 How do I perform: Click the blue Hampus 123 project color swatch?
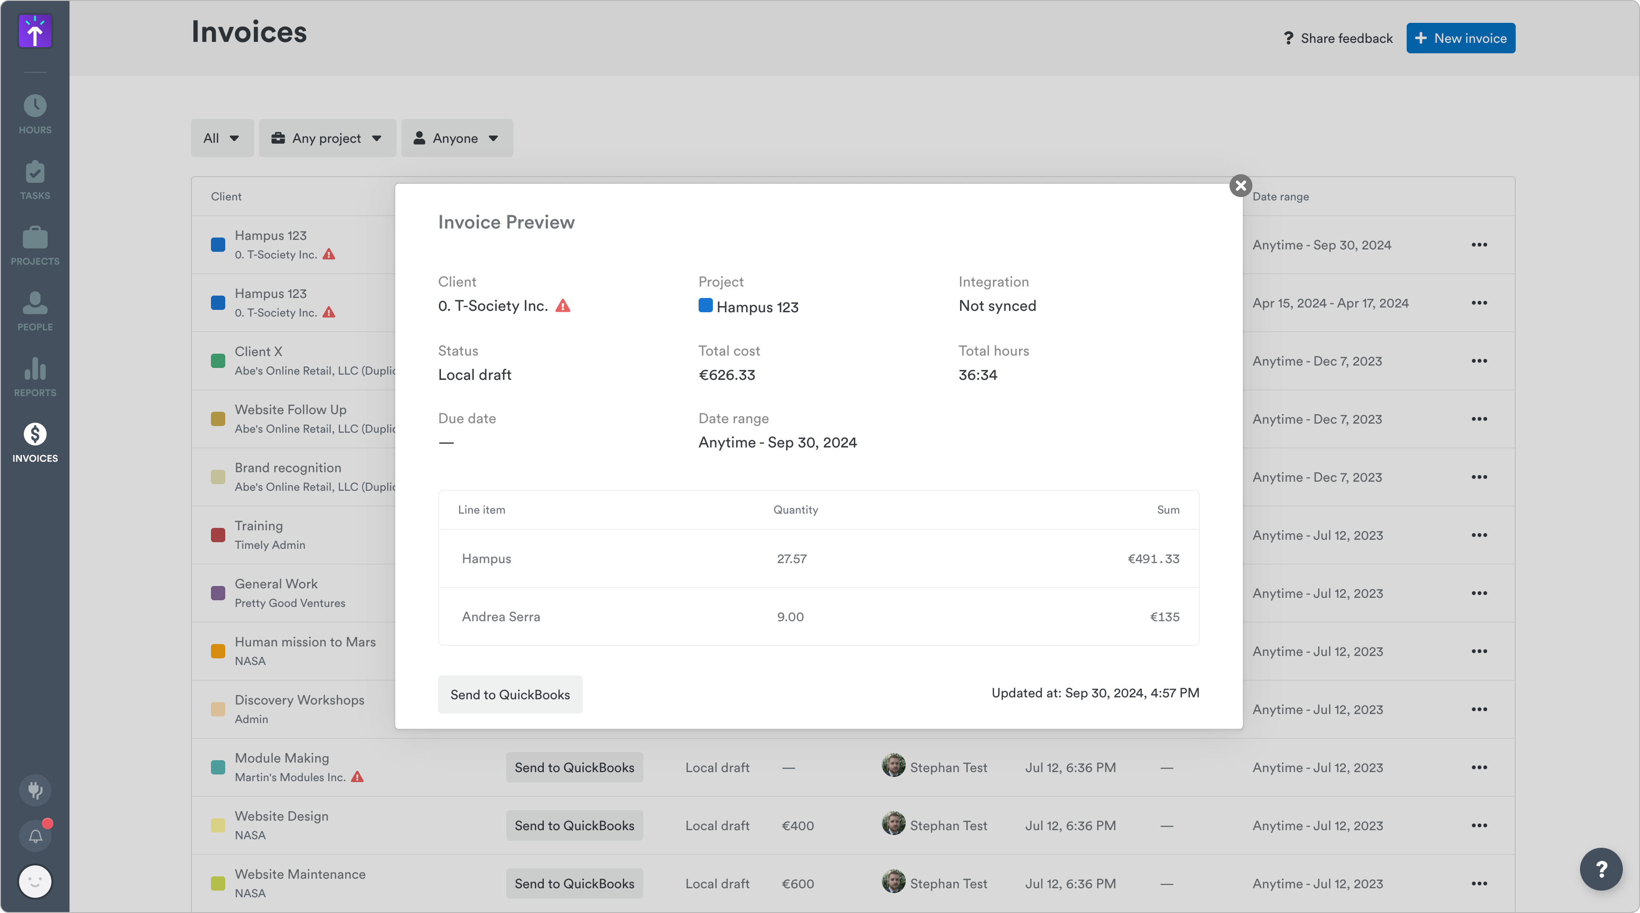coord(705,306)
